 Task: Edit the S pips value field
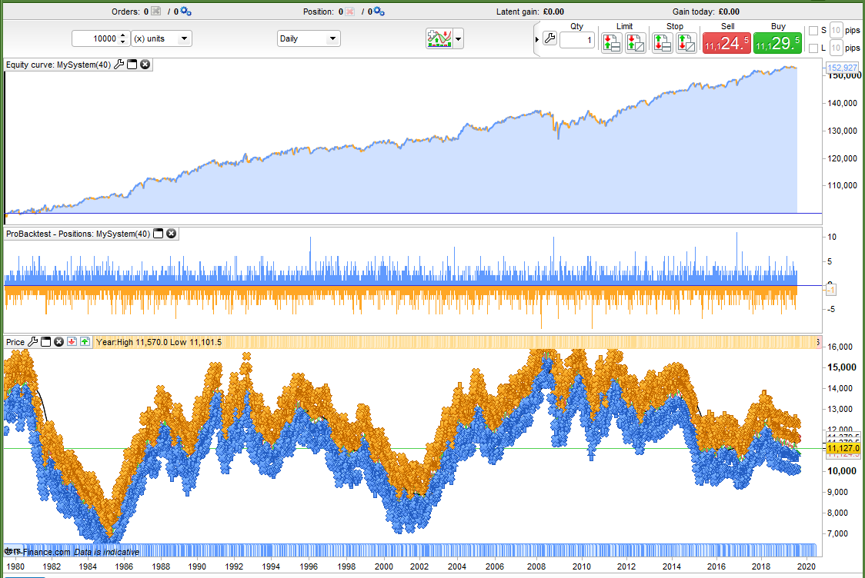coord(836,30)
